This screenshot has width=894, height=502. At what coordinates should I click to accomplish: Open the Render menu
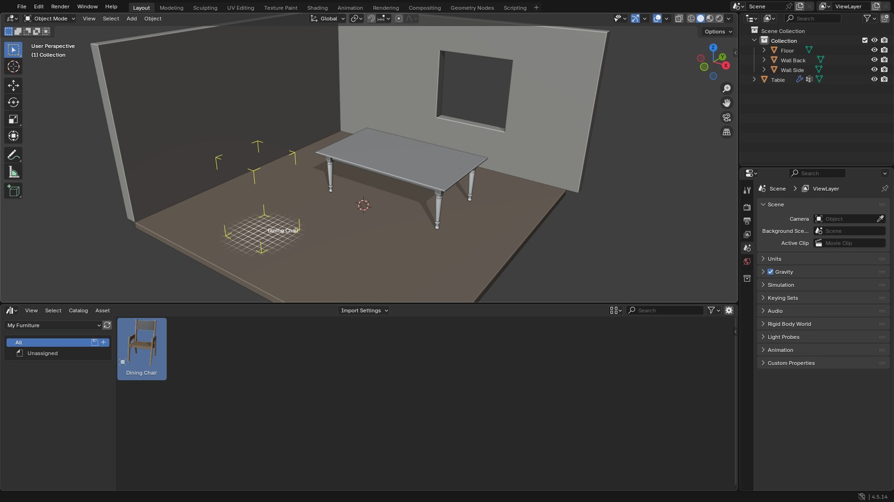[60, 7]
